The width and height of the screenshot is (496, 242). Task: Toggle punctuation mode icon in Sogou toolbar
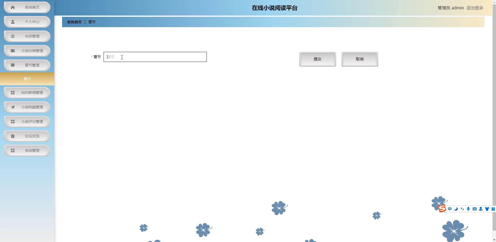tap(462, 209)
